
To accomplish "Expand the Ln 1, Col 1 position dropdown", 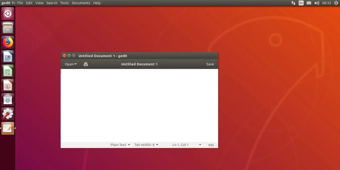I will pos(186,145).
